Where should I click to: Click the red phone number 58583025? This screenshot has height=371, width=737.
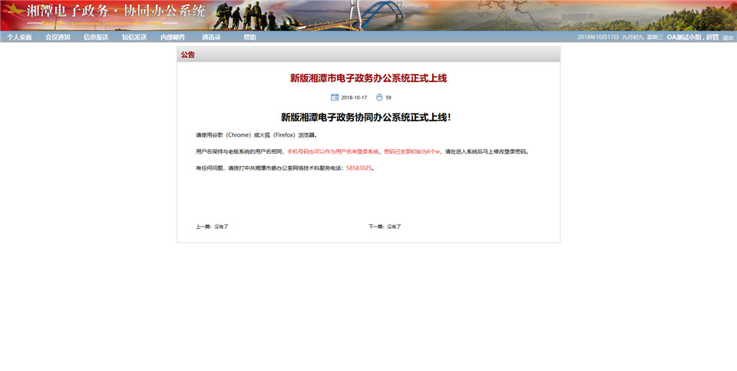[359, 167]
